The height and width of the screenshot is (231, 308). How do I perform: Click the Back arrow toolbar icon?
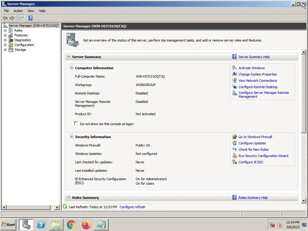tap(5, 18)
